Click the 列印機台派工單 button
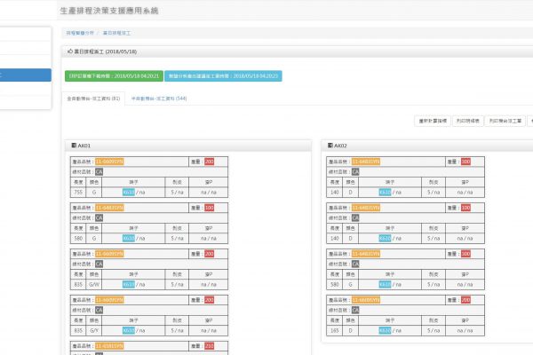The width and height of the screenshot is (533, 355). [x=505, y=121]
